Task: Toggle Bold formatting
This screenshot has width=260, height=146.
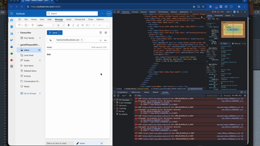Action: (x=69, y=25)
